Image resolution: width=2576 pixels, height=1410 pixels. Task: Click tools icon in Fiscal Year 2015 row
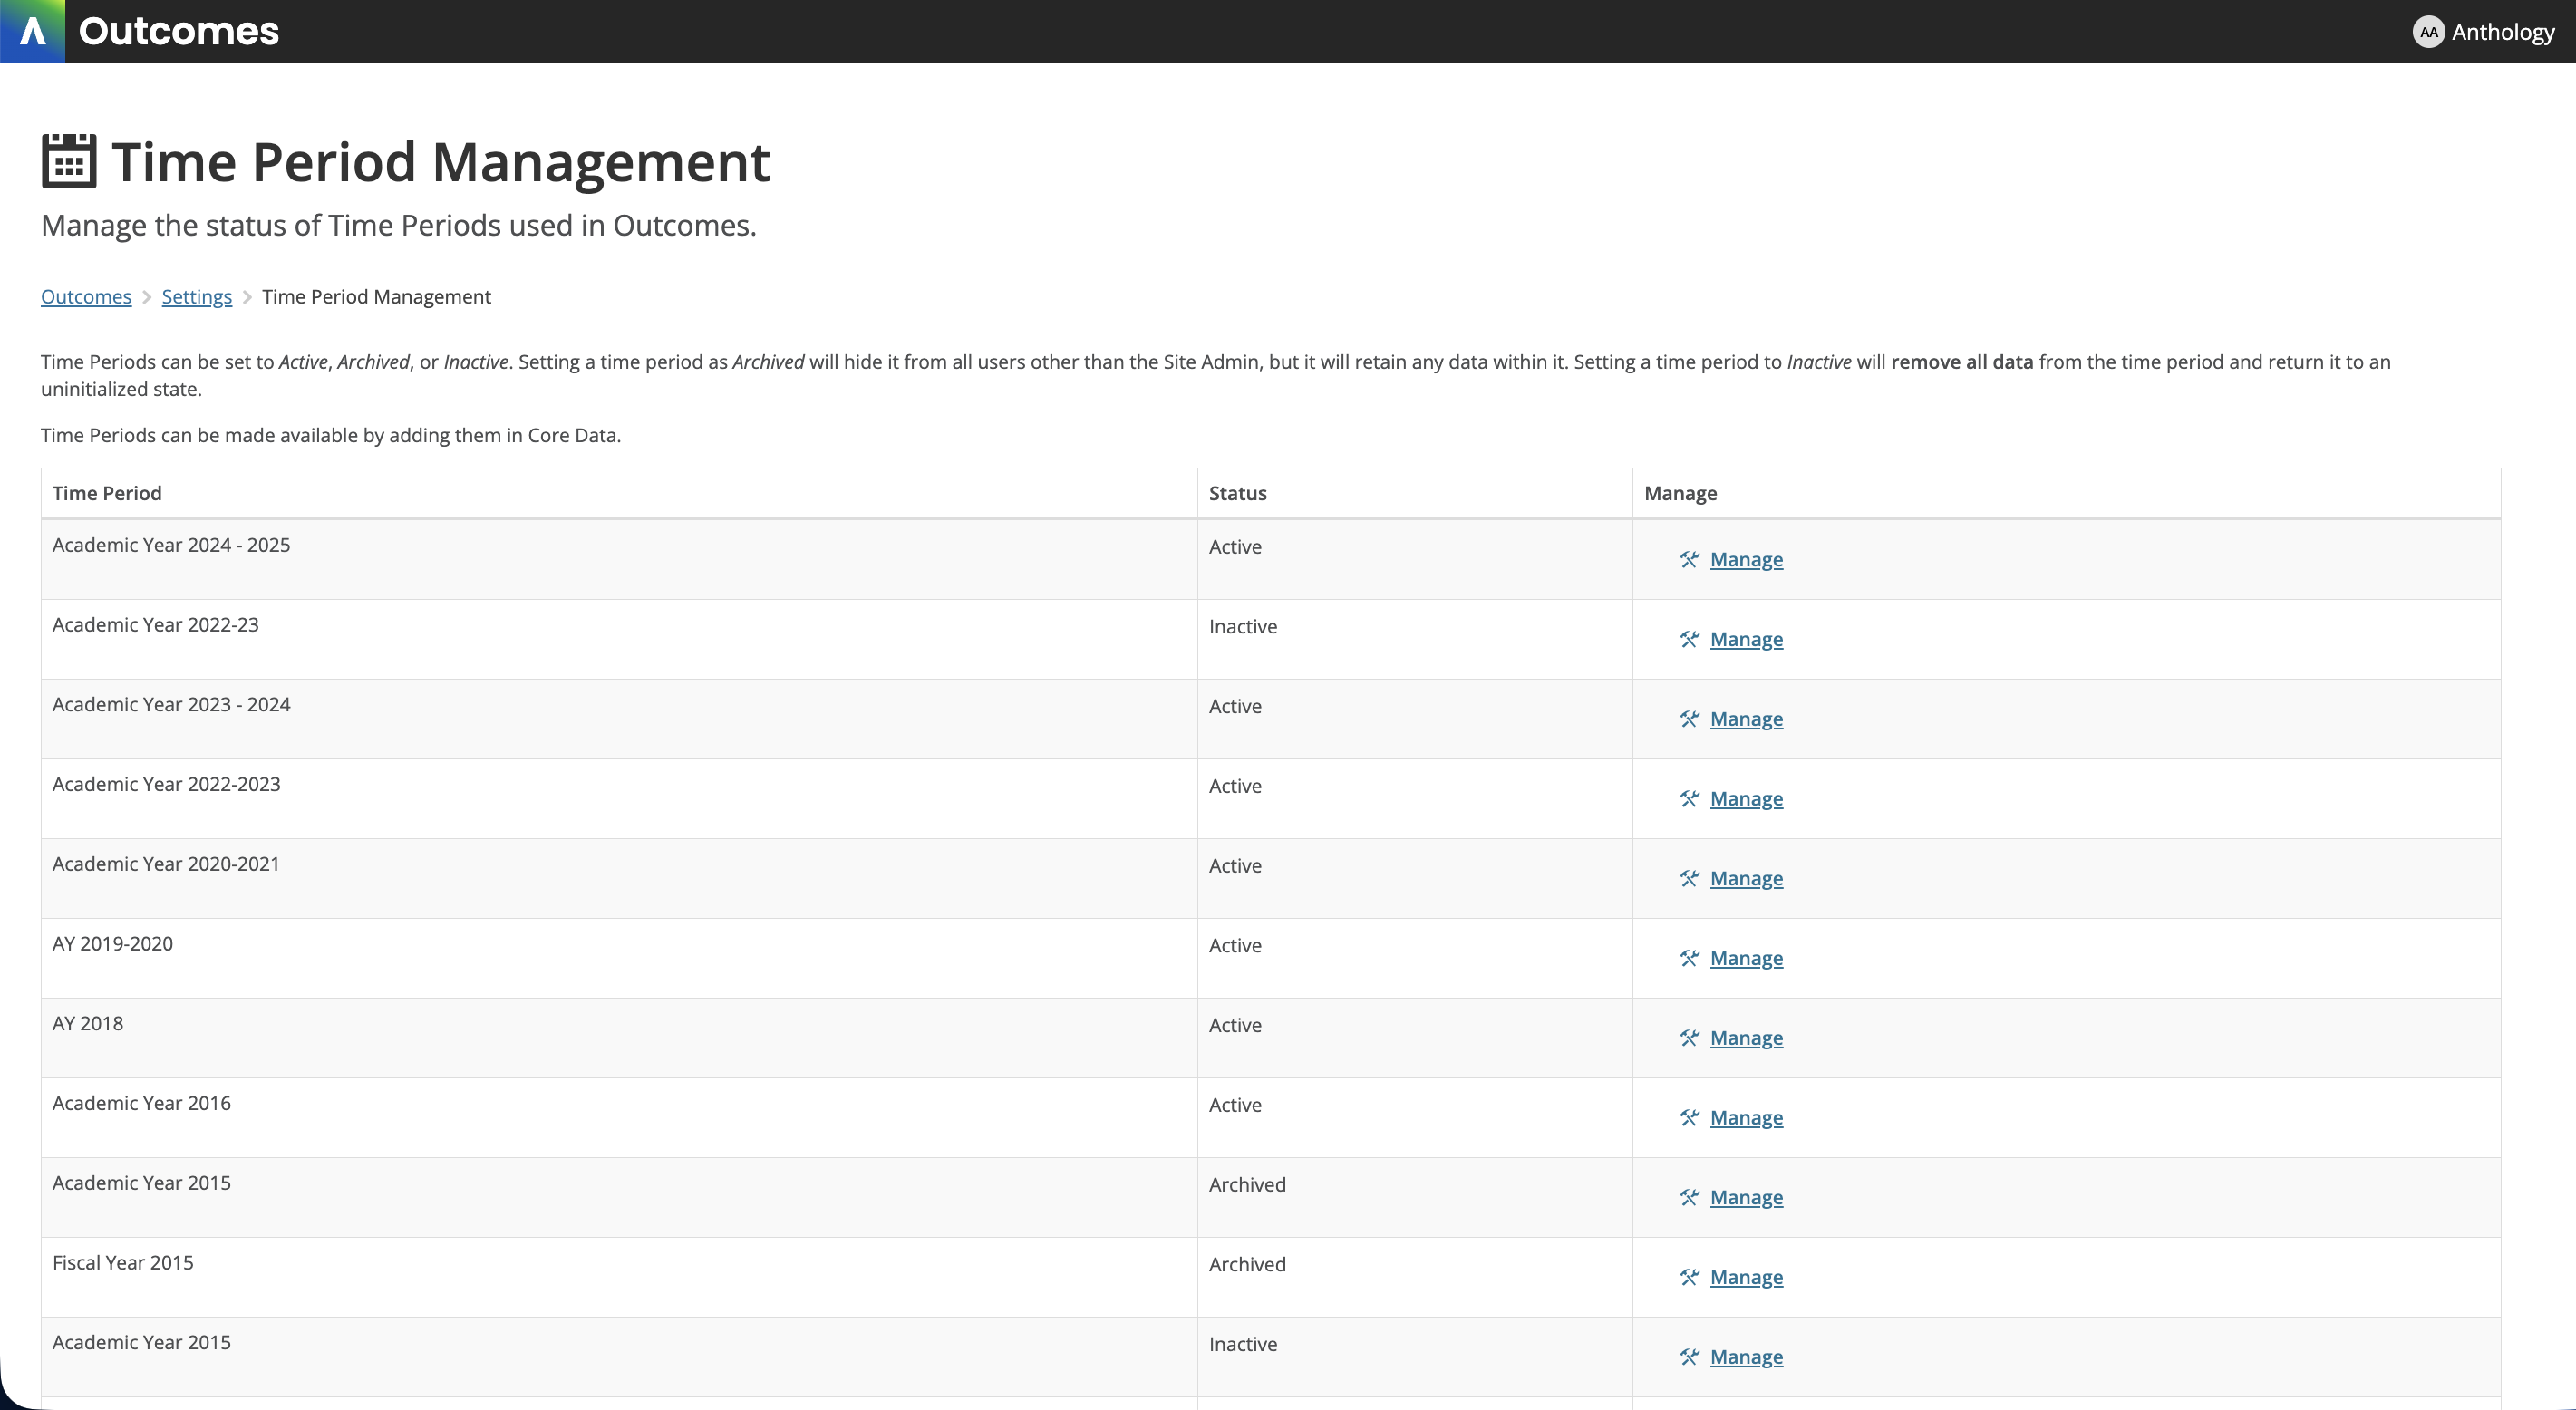point(1689,1277)
